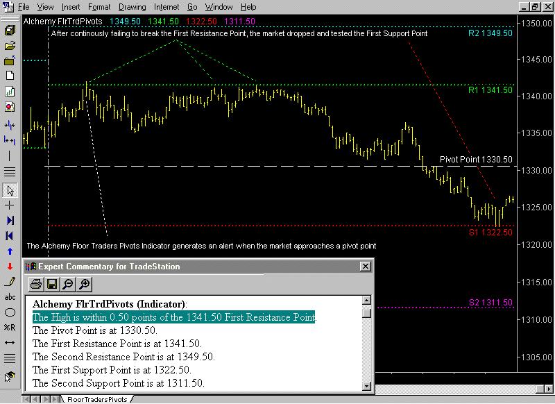
Task: Click 'The Second Resistance Point is at 1349.50.' line
Action: (x=124, y=357)
